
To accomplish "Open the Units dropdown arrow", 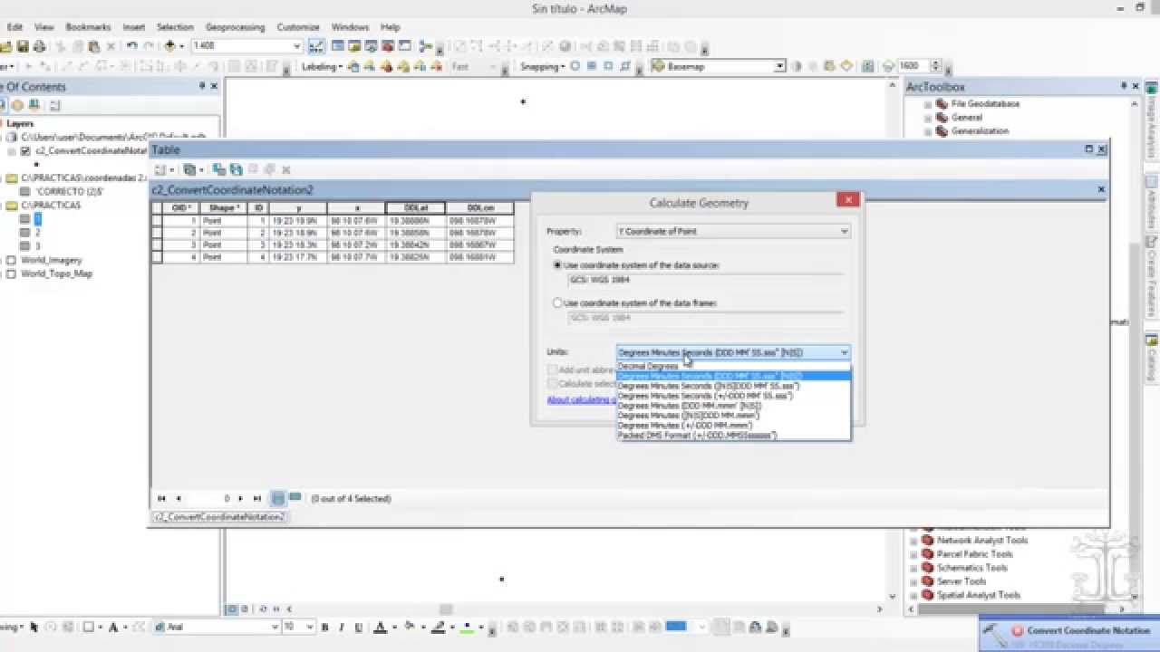I will 844,352.
